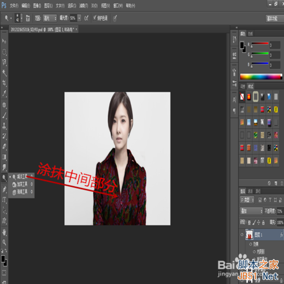284x284 pixels.
Task: Toggle the protect tones checkbox
Action: coord(95,18)
